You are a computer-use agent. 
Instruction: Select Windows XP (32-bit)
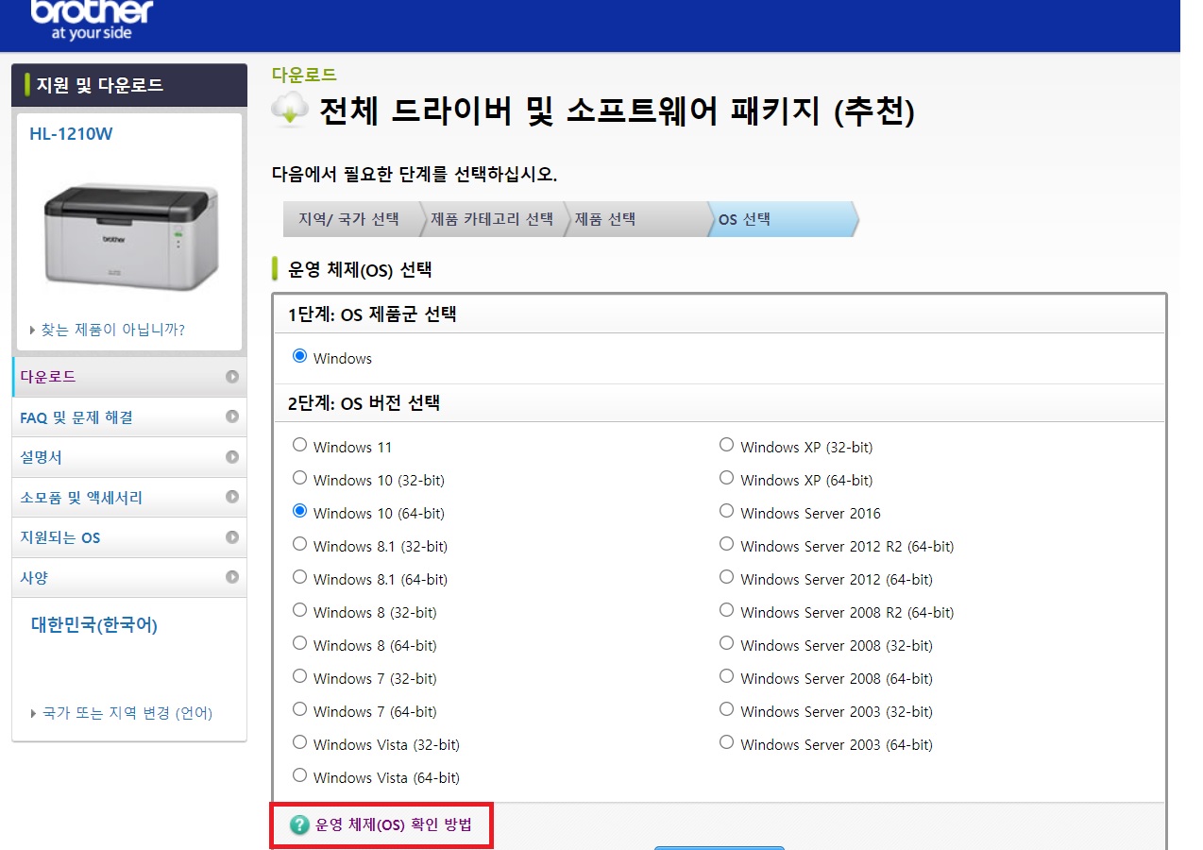click(726, 445)
